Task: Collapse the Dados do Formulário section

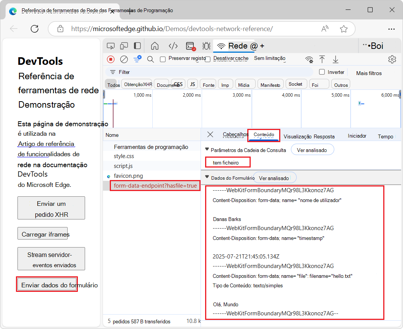Action: point(207,177)
